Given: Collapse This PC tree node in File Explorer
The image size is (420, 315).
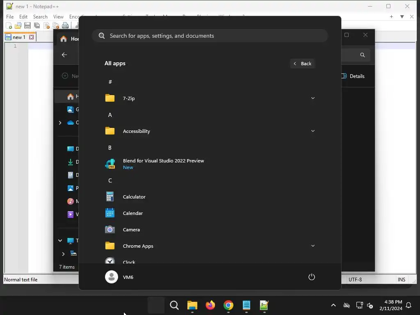Looking at the screenshot, I should point(60,240).
